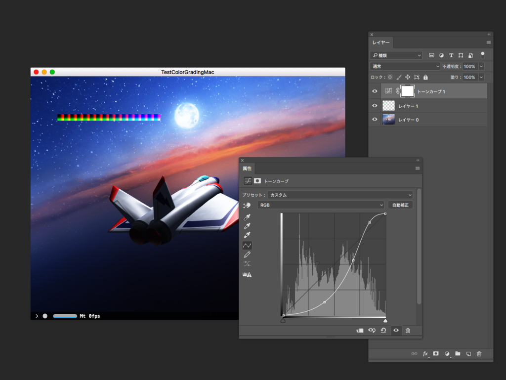Click the settings gear in TestColorGradingMac
This screenshot has width=506, height=380.
45,316
